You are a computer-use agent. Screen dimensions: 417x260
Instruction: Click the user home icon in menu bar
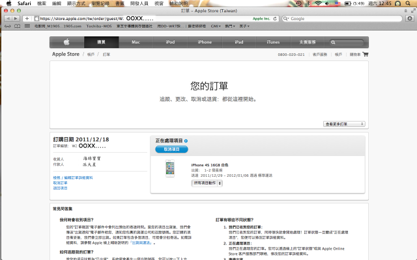398,3
